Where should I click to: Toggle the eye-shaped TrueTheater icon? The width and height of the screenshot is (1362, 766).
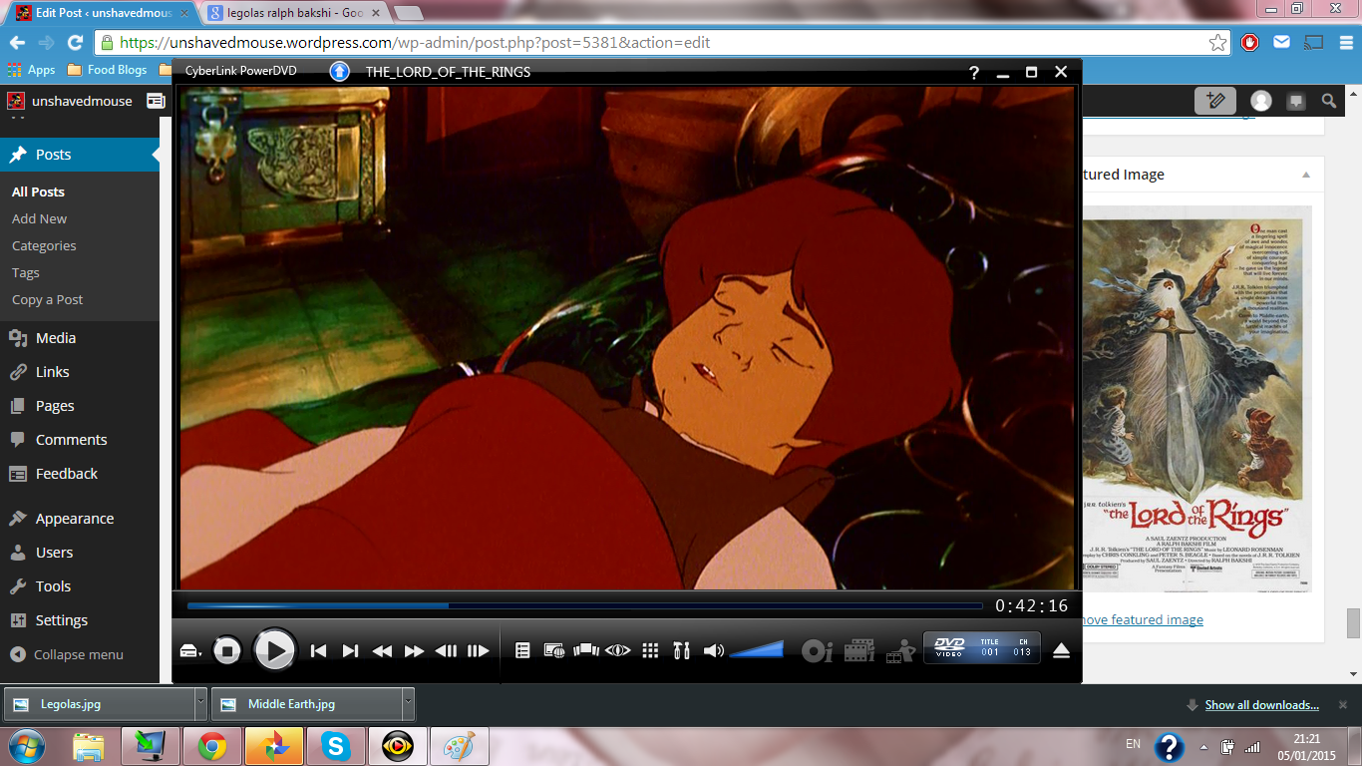[618, 651]
